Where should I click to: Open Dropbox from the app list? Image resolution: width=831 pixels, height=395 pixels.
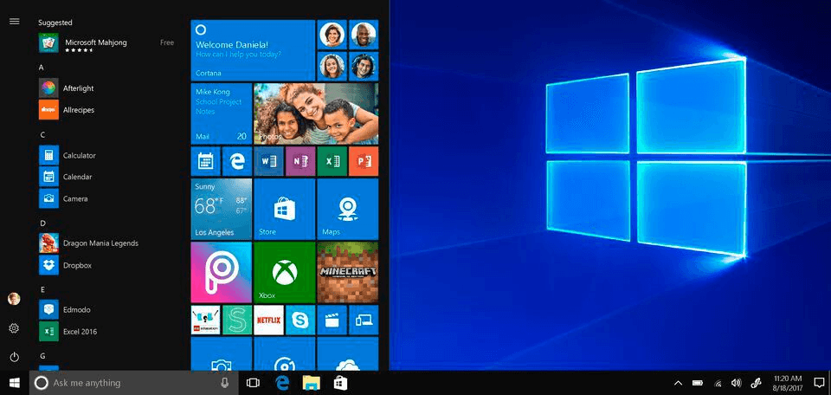coord(77,265)
